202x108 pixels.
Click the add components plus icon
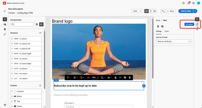coord(5,19)
